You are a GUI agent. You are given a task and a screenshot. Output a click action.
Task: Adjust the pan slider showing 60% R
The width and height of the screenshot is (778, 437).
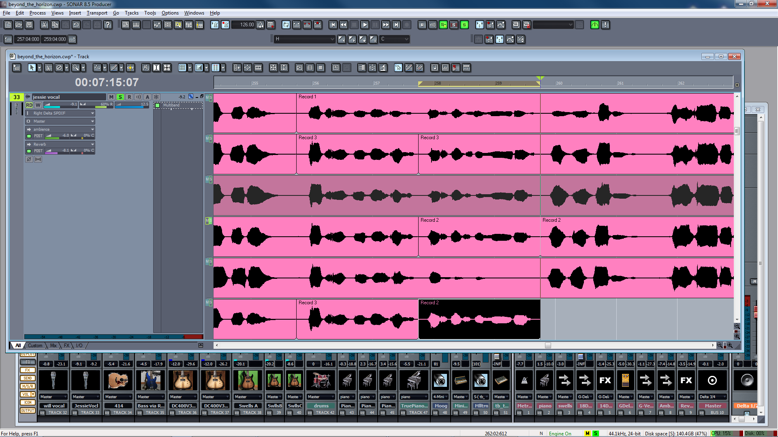tap(96, 105)
